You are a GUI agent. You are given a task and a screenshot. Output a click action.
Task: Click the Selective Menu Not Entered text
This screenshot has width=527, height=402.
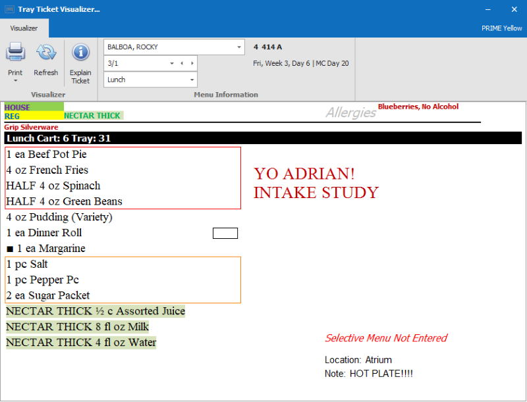[386, 338]
